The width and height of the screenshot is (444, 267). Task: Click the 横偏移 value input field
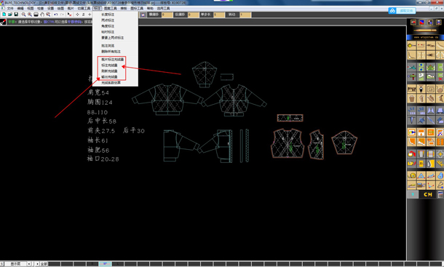point(167,15)
